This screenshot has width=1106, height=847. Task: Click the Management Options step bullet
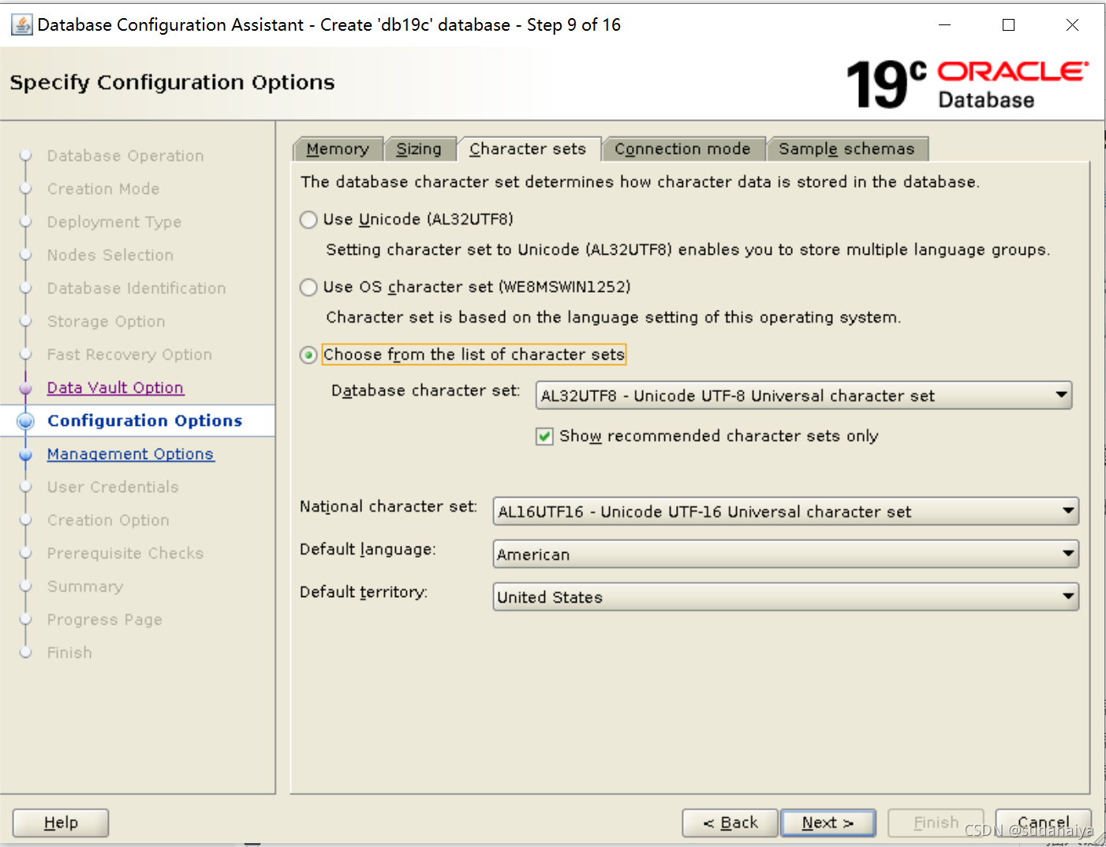(x=26, y=454)
